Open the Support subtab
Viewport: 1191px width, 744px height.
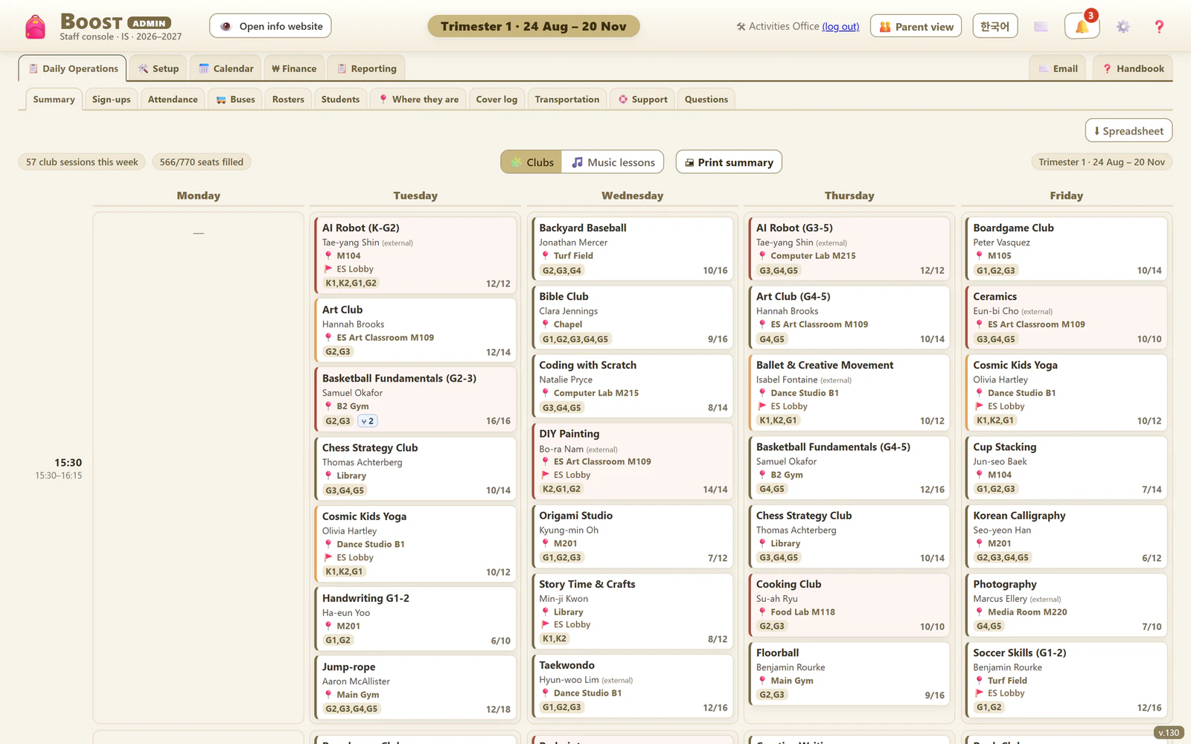(x=642, y=99)
